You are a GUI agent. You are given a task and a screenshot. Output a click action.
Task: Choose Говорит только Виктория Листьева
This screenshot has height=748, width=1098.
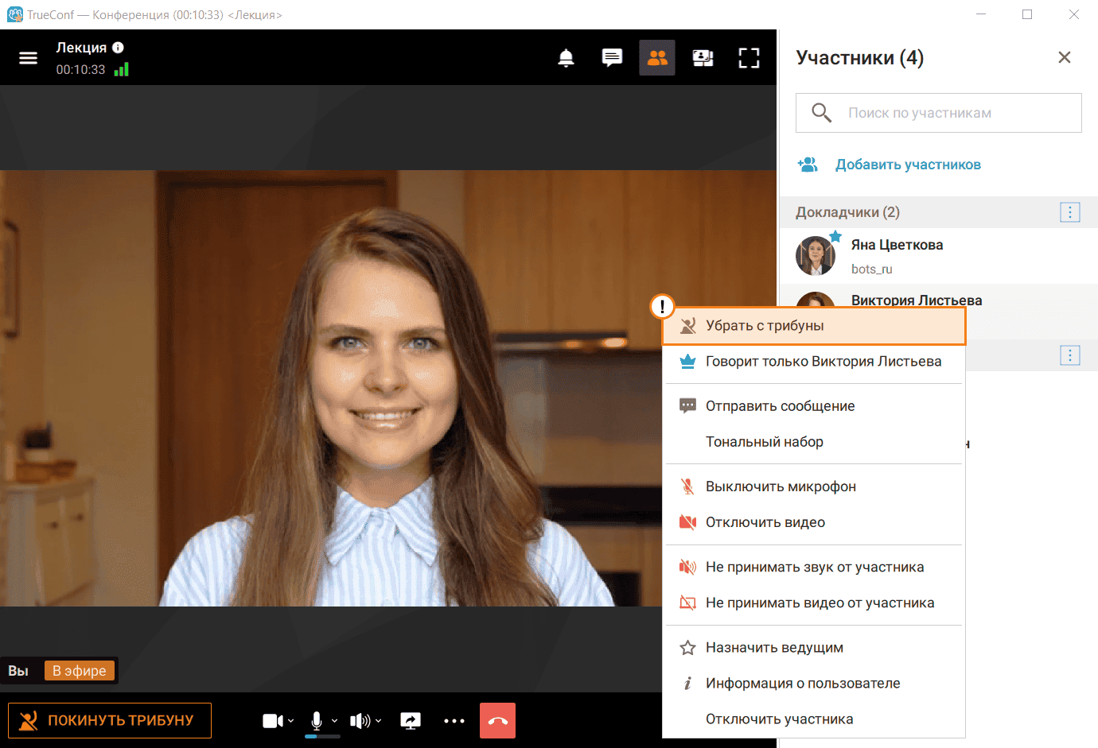click(x=814, y=362)
